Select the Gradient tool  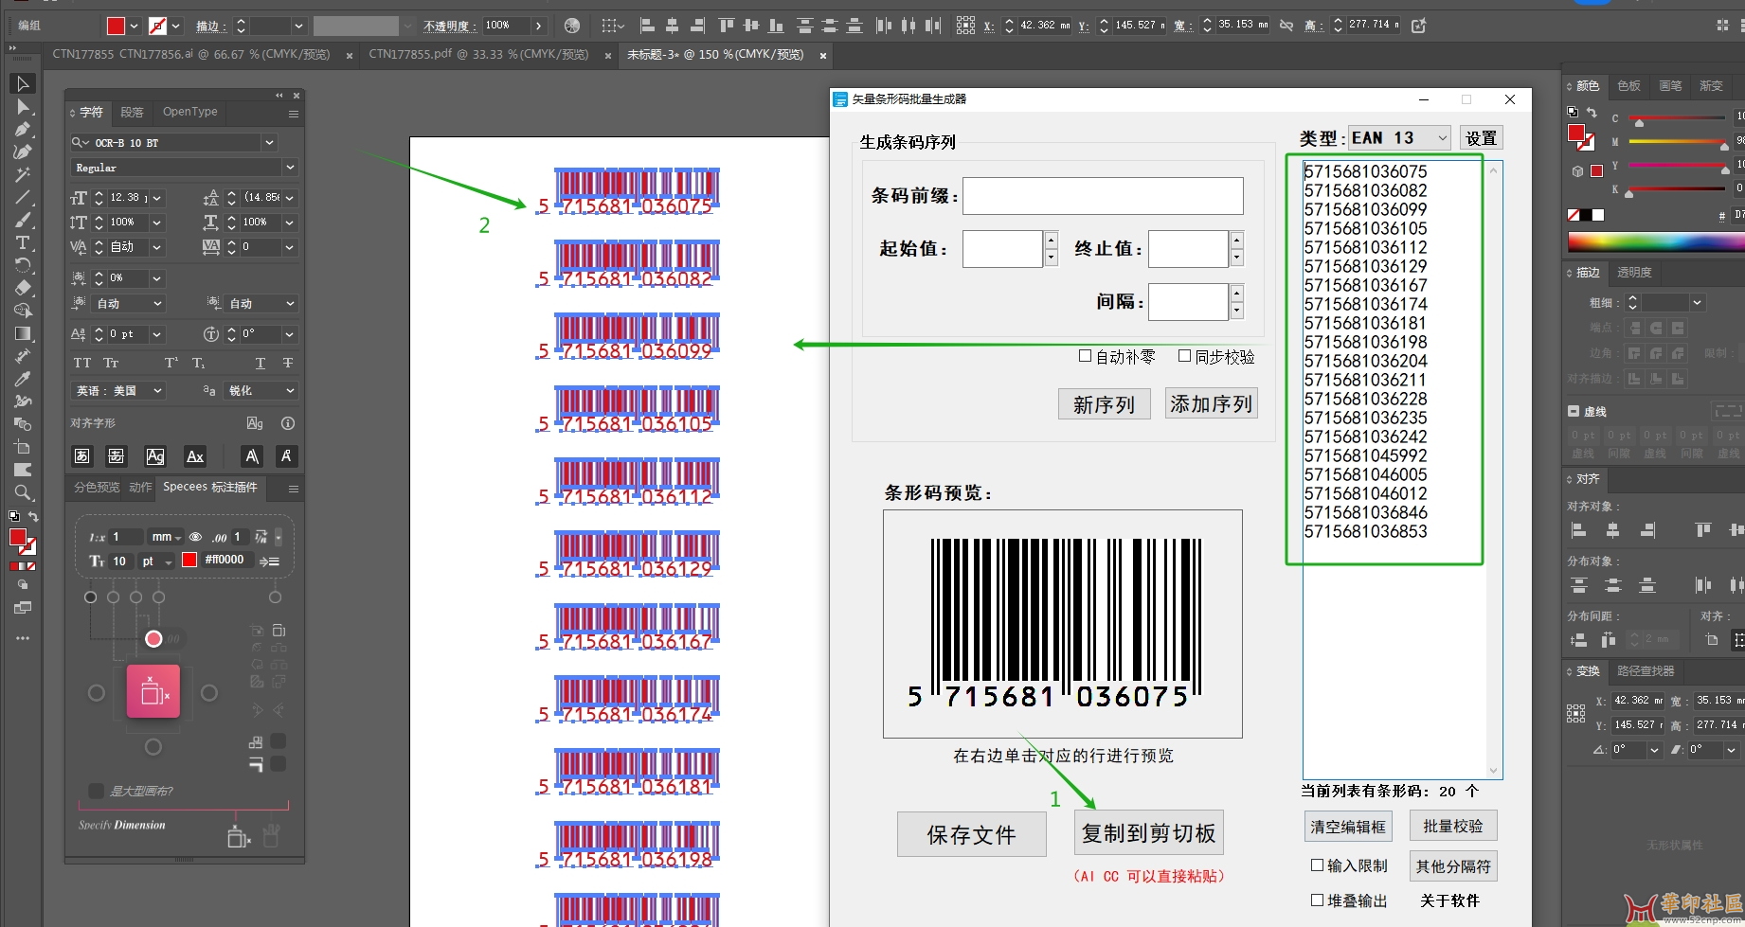[x=23, y=333]
